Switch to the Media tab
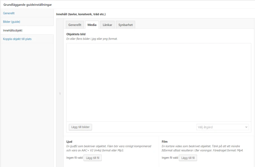The width and height of the screenshot is (255, 167). click(x=92, y=25)
